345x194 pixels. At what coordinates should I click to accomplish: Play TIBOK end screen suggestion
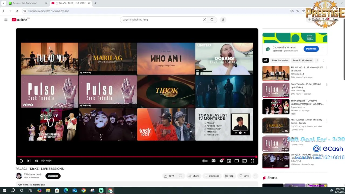[x=166, y=91]
